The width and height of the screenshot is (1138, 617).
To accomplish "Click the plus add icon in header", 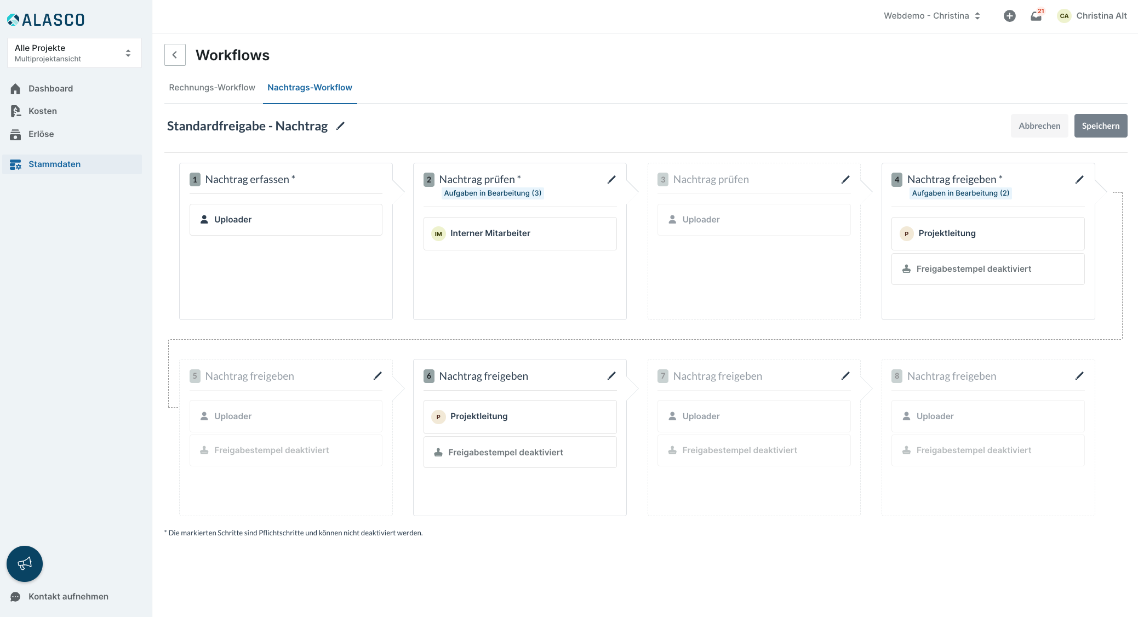I will point(1009,16).
